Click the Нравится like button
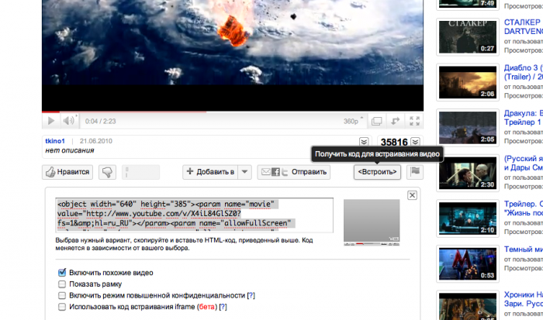The height and width of the screenshot is (320, 543). point(67,172)
